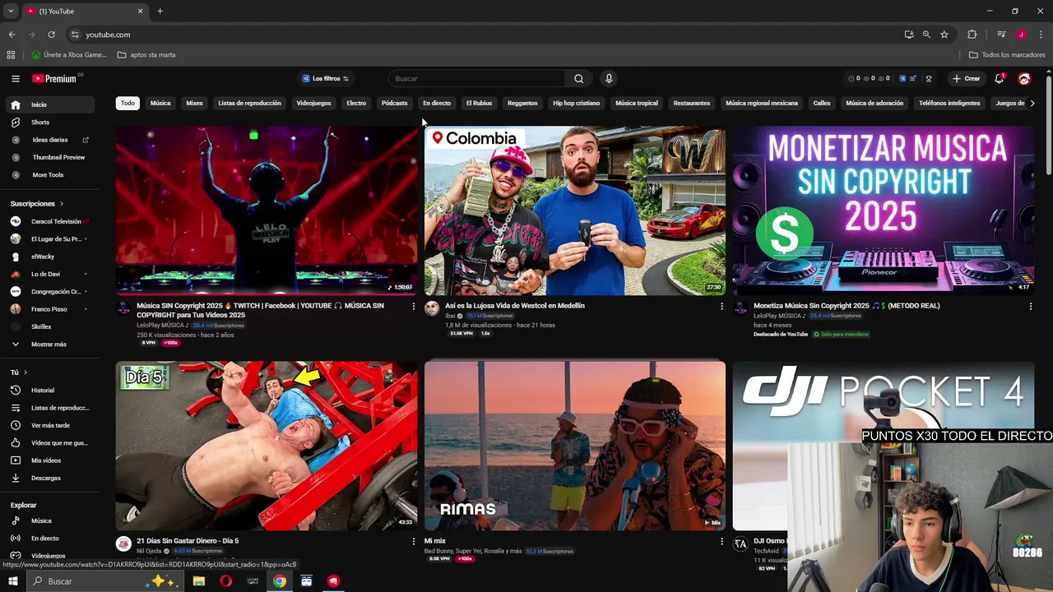
Task: Select the Videojuegos filter chip
Action: 313,103
